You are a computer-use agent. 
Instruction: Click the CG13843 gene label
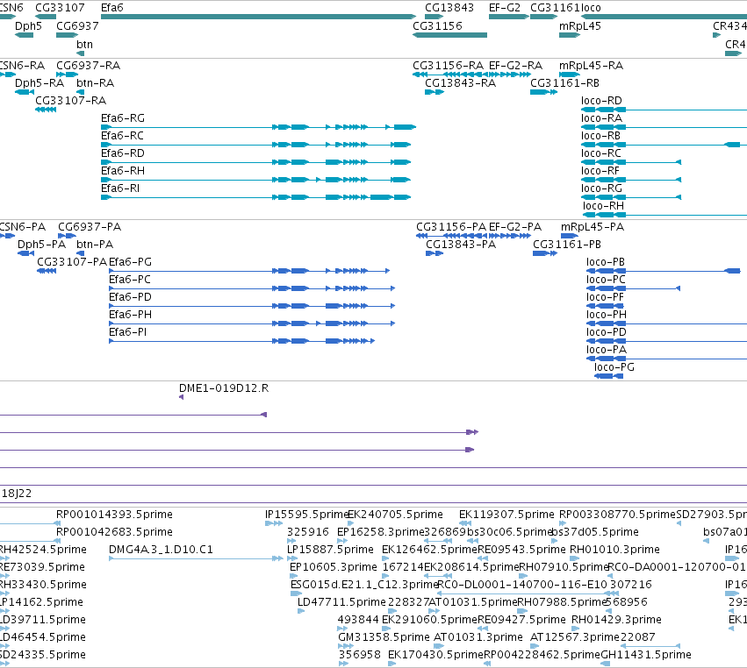[449, 8]
